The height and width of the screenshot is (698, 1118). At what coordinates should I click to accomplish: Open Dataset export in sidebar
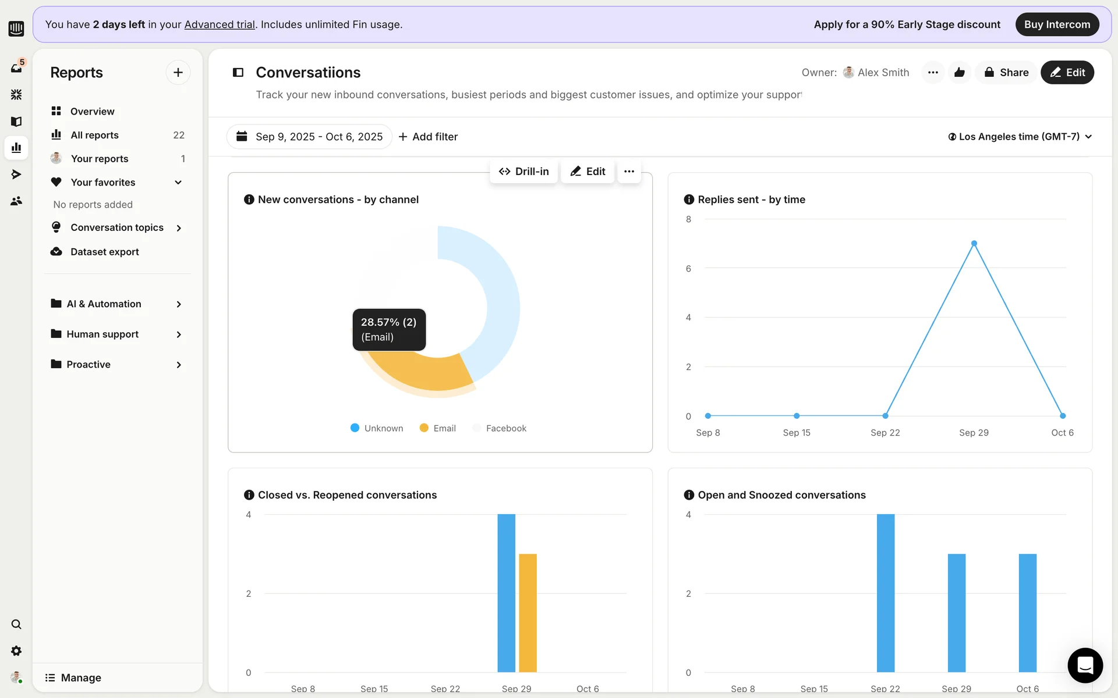tap(104, 252)
